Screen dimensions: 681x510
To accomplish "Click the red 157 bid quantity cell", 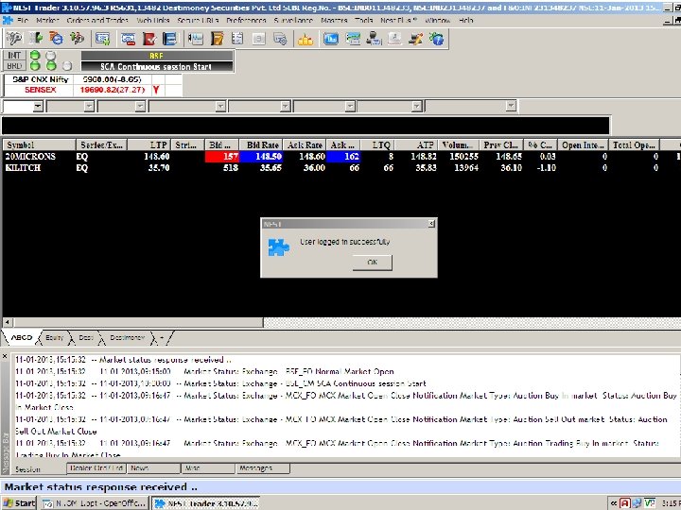I will pos(222,157).
